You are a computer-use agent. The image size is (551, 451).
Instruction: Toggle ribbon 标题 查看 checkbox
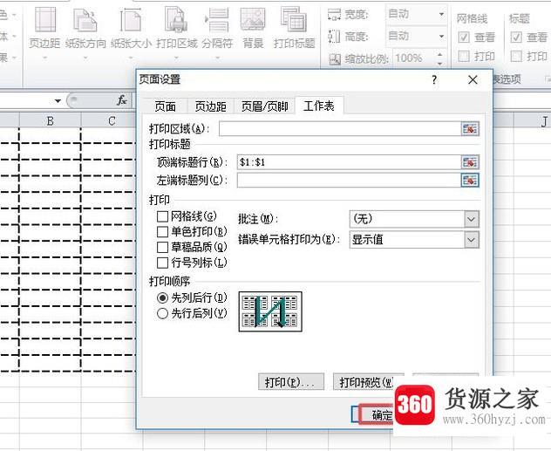[x=516, y=38]
